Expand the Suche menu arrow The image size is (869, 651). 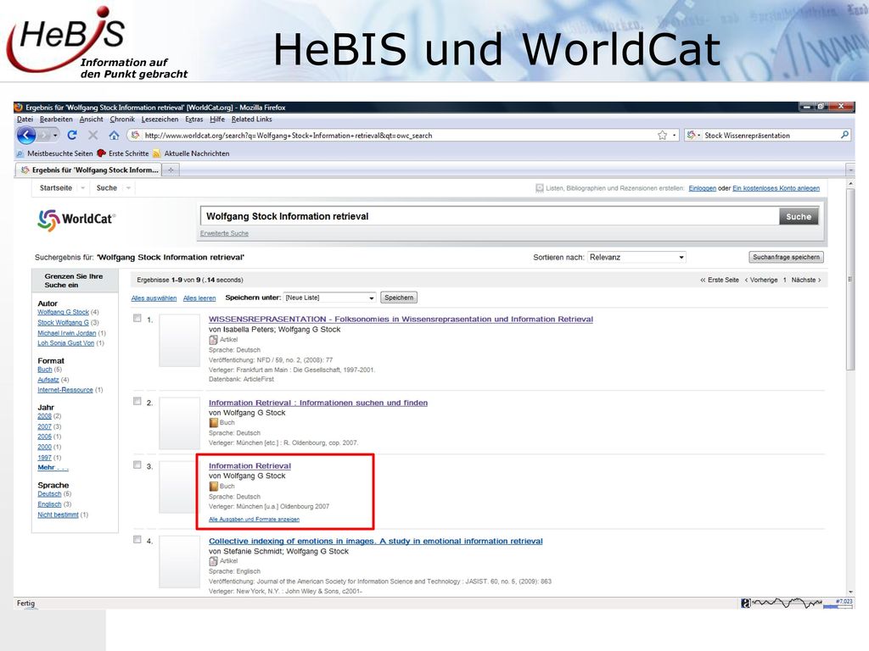coord(128,188)
